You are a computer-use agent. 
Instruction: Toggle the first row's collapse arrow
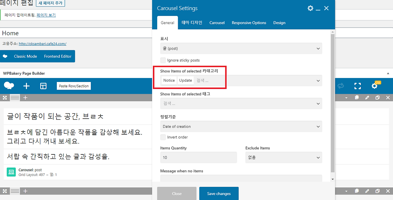pos(347,98)
